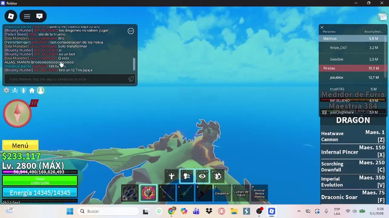Click the Bounty/Hon... column header
The width and height of the screenshot is (389, 218).
click(x=374, y=31)
